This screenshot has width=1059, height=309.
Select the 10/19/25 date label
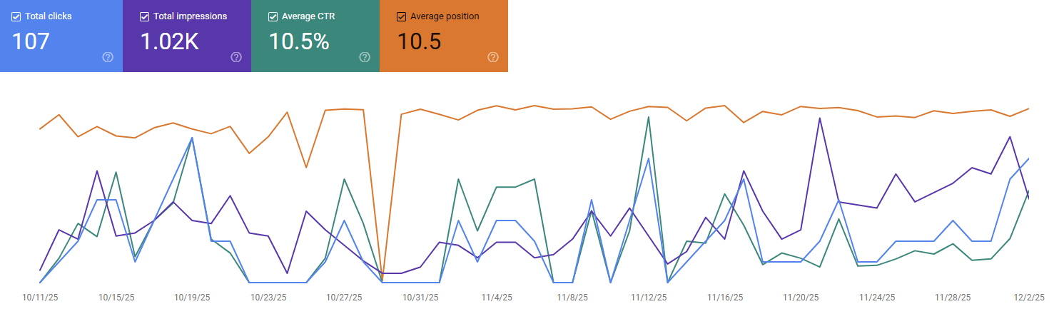coord(192,297)
